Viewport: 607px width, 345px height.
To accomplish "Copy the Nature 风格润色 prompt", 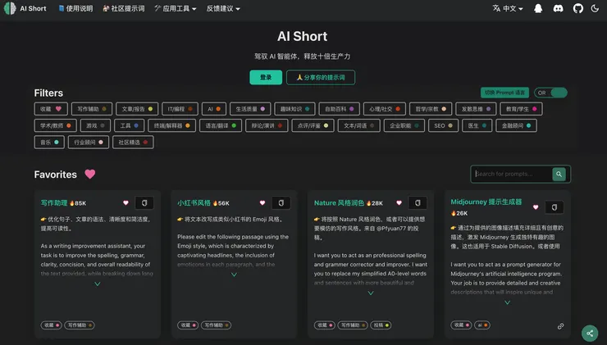I will [x=418, y=202].
